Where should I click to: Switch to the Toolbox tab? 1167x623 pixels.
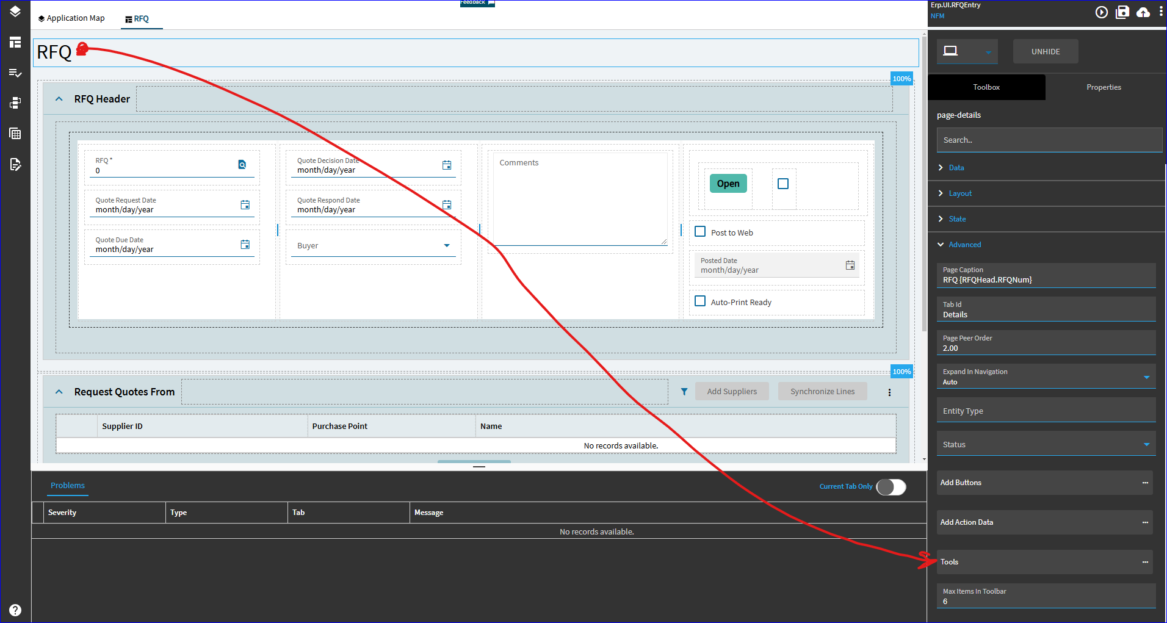986,87
